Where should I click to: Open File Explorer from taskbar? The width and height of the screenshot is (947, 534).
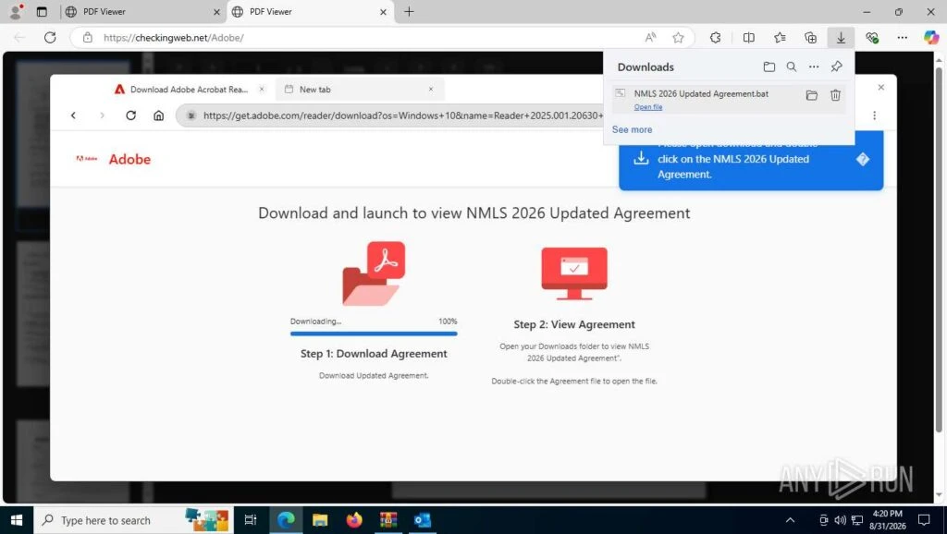(319, 520)
